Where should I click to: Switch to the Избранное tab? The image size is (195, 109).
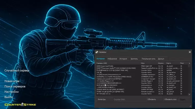(x=112, y=59)
